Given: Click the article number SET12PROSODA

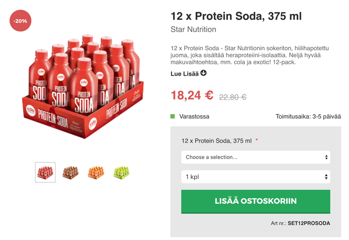Looking at the screenshot, I should 309,223.
